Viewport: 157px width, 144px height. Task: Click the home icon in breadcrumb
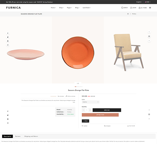pos(128,14)
